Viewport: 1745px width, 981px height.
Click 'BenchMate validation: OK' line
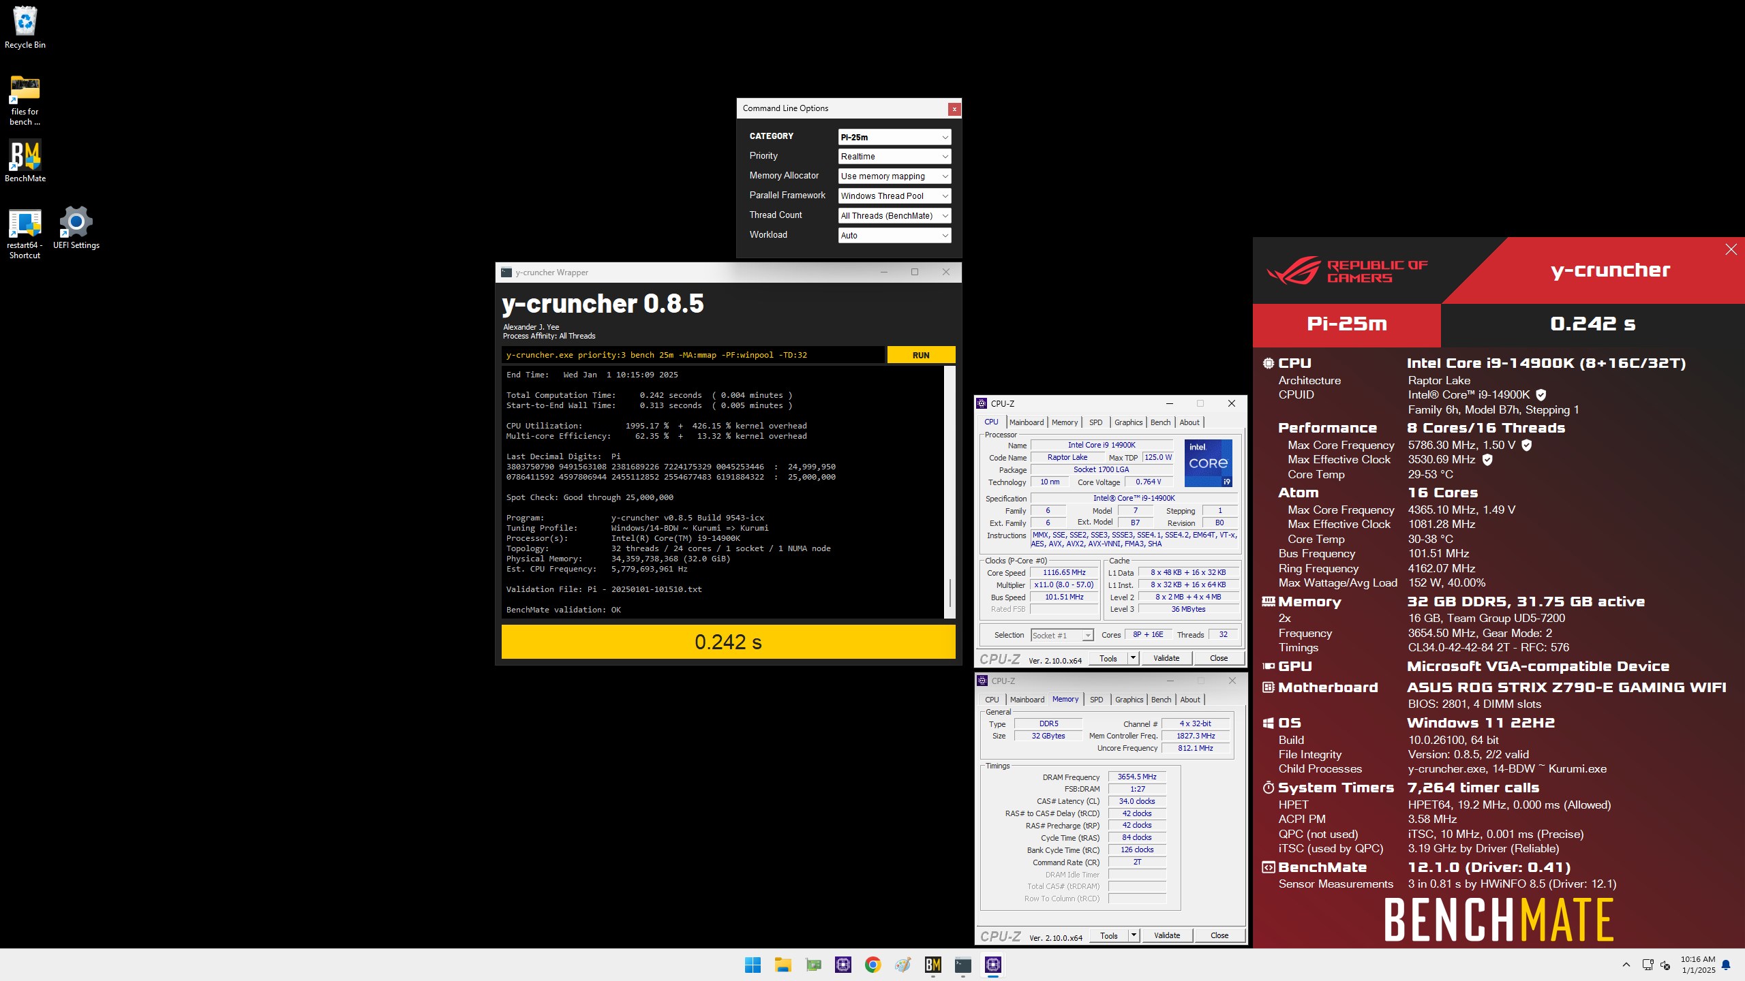click(x=563, y=610)
